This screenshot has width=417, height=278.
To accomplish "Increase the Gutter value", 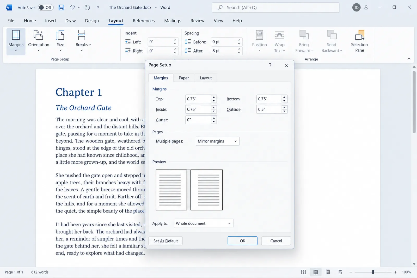I will tap(214, 118).
